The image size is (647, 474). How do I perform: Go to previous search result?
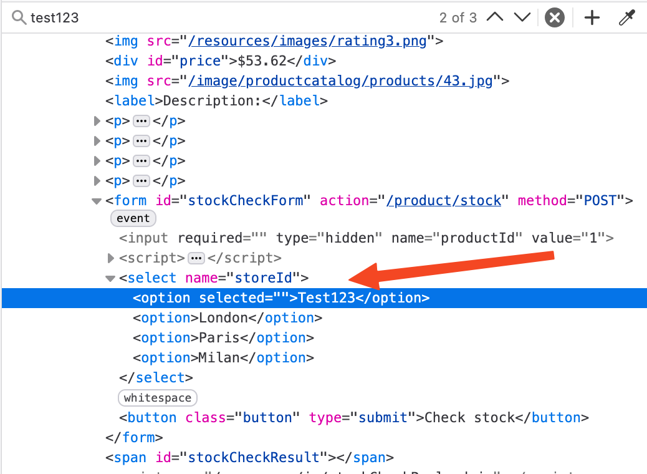pos(494,17)
